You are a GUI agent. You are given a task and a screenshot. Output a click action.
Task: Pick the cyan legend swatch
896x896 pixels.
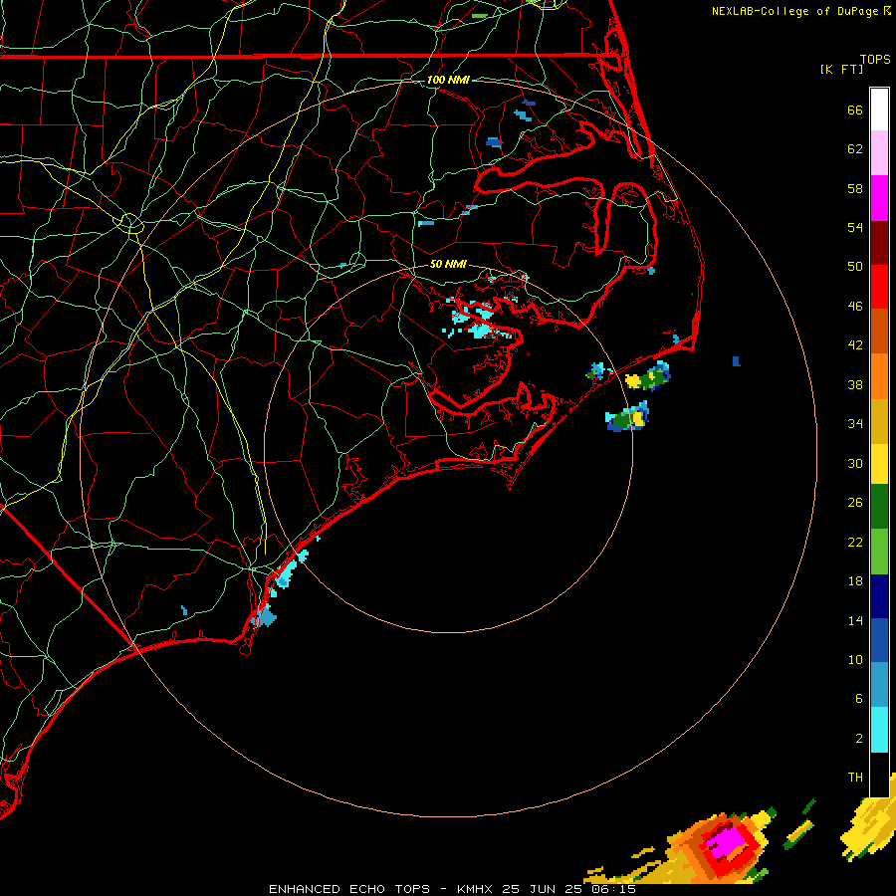(879, 730)
